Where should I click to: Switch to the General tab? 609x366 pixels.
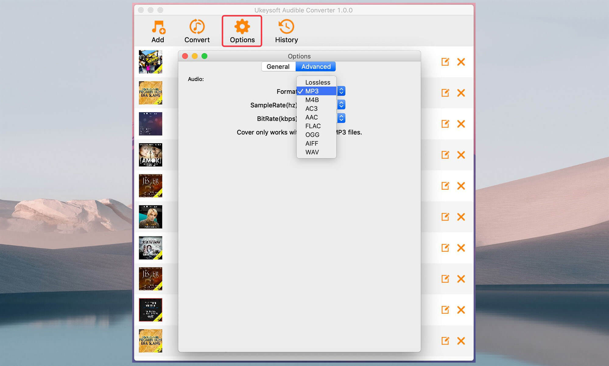278,67
